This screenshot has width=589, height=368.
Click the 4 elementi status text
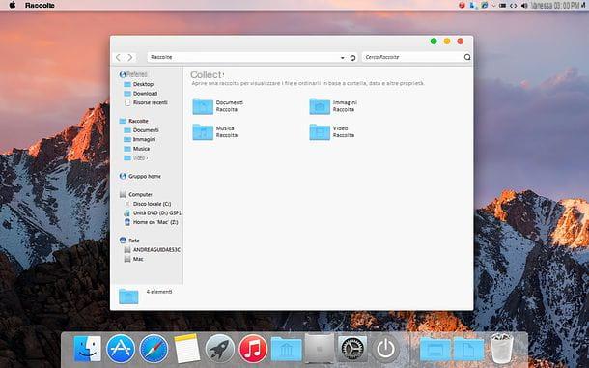coord(159,292)
